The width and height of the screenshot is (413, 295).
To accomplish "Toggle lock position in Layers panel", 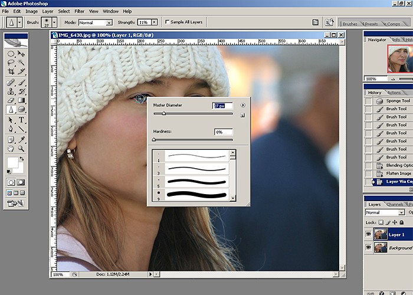I will (x=395, y=222).
